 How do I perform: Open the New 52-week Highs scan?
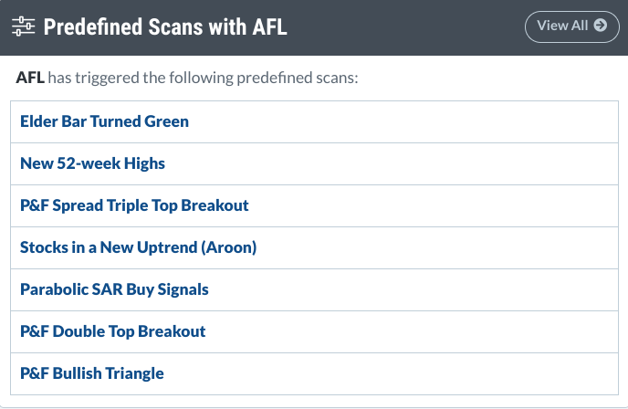[x=92, y=163]
